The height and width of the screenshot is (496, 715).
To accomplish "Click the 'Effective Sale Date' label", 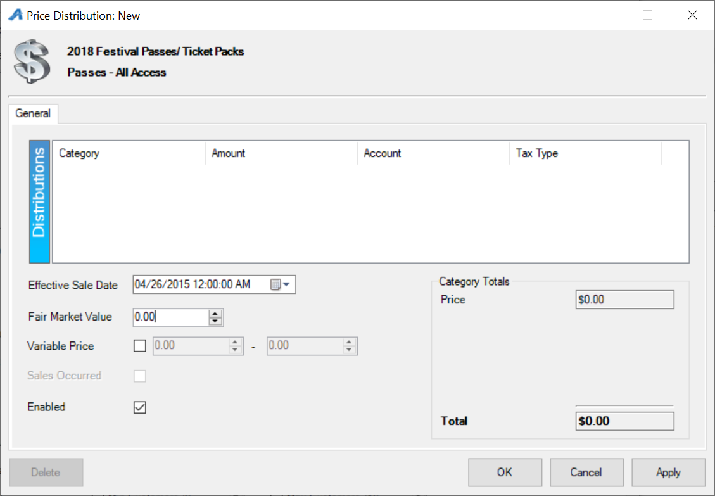I will point(73,285).
